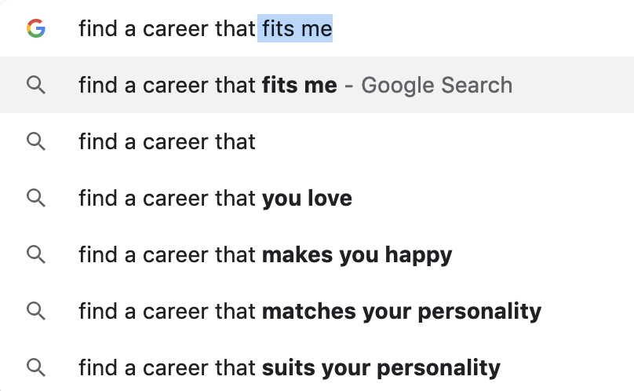Screen dimensions: 634x391
Task: Click bold 'fits me' in the top suggestion
Action: (299, 86)
